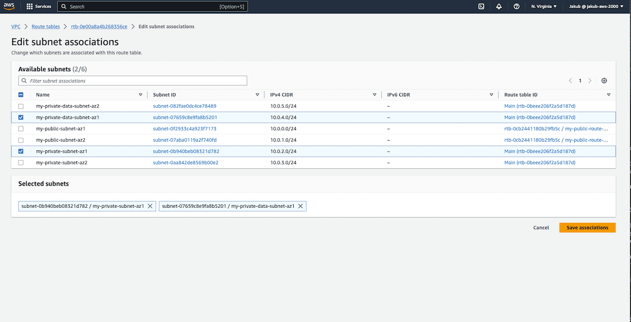Toggle the select-all header checkbox

[x=21, y=95]
